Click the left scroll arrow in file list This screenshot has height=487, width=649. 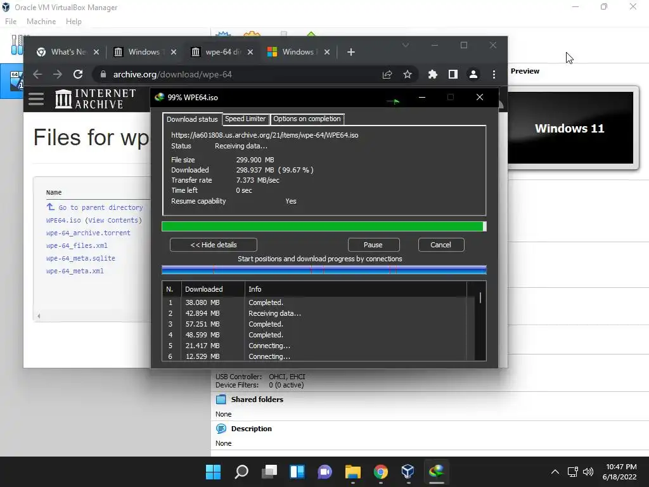39,316
